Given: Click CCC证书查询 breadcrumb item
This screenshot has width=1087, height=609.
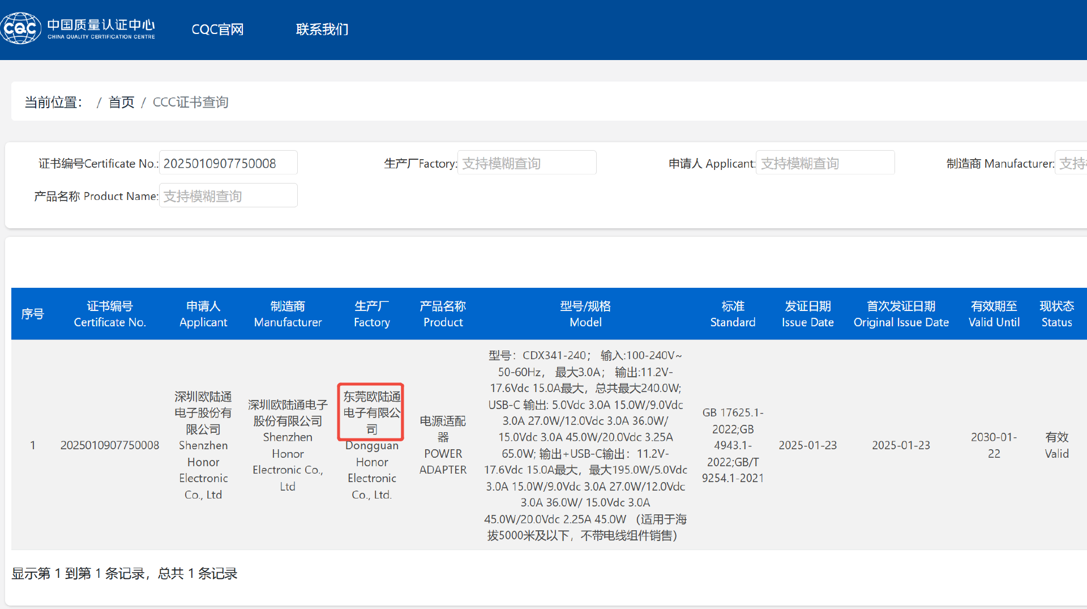Looking at the screenshot, I should [x=190, y=103].
